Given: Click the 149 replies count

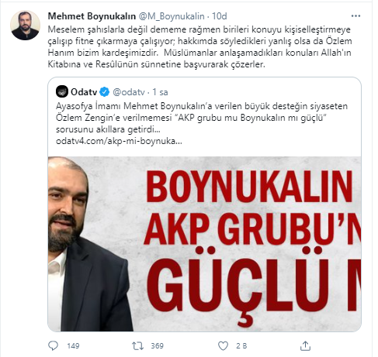Looking at the screenshot, I should (73, 345).
